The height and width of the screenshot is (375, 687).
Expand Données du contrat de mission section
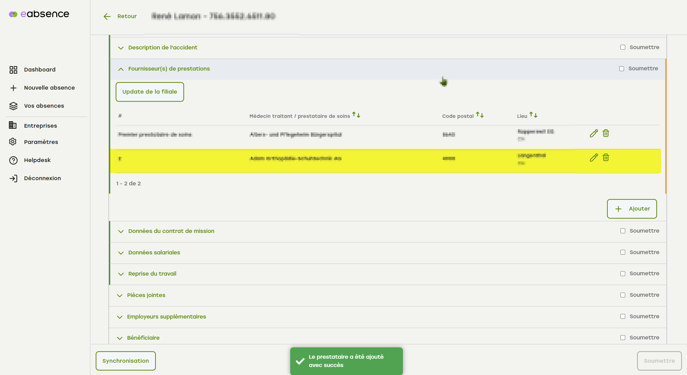coord(121,231)
